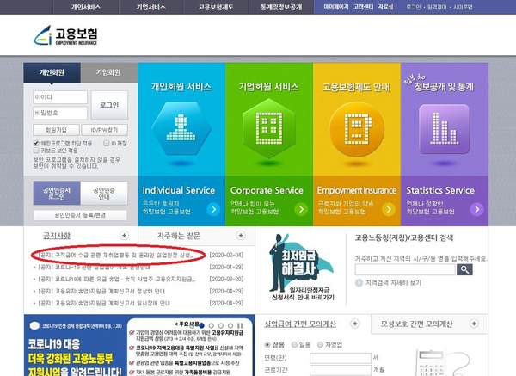This screenshot has height=376, width=516.
Task: Click the 공인인증 안내 button
Action: pos(104,194)
